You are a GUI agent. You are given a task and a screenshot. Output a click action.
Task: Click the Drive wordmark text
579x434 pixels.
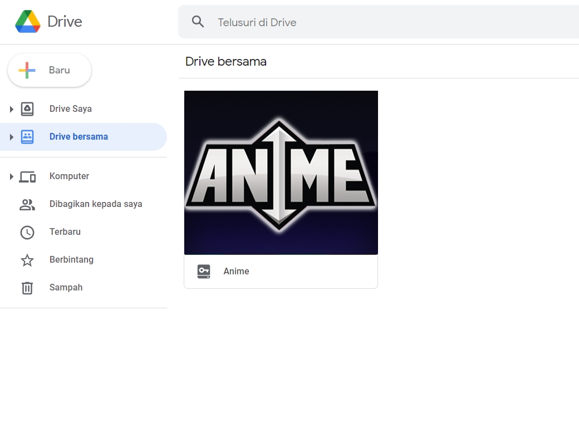65,21
